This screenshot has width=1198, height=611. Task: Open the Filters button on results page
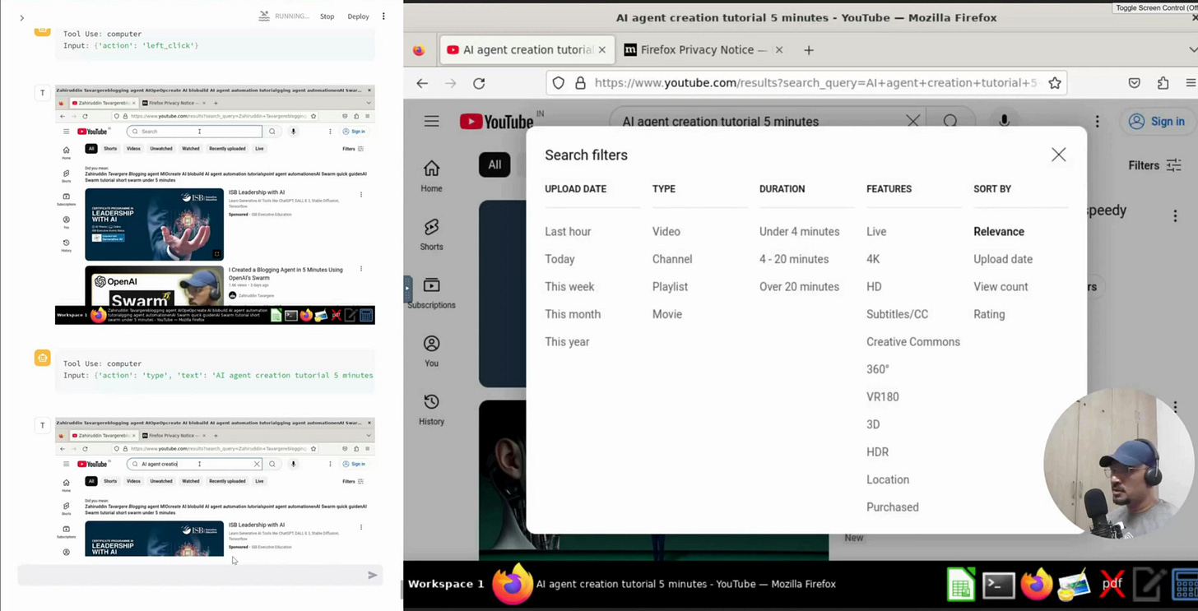[x=1154, y=165]
